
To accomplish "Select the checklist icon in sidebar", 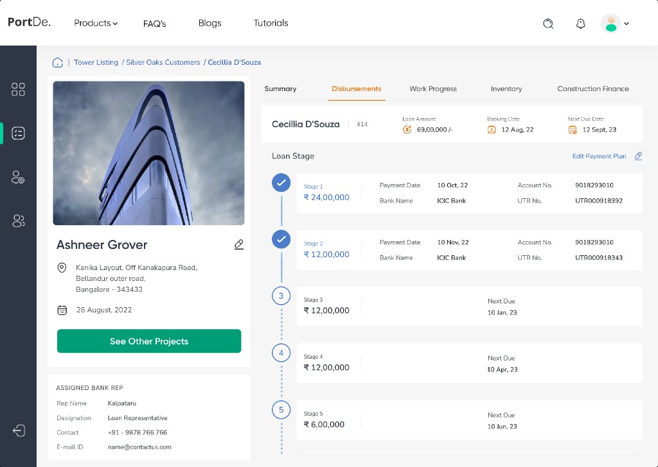I will [x=18, y=133].
